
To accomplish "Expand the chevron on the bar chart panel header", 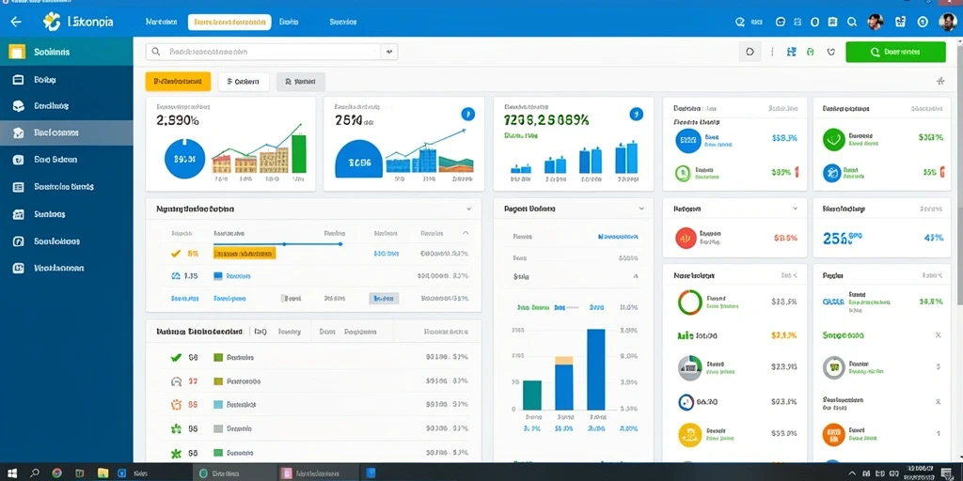I will click(641, 209).
